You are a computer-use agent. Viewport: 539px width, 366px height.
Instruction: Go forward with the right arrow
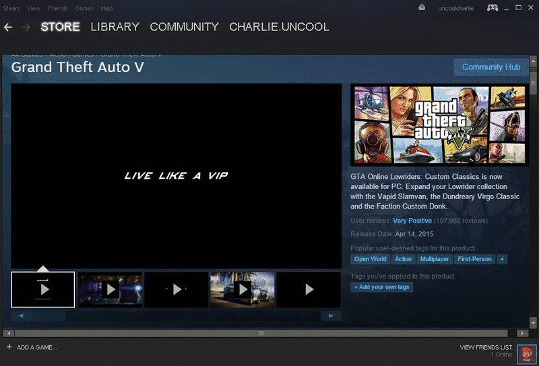(x=26, y=27)
